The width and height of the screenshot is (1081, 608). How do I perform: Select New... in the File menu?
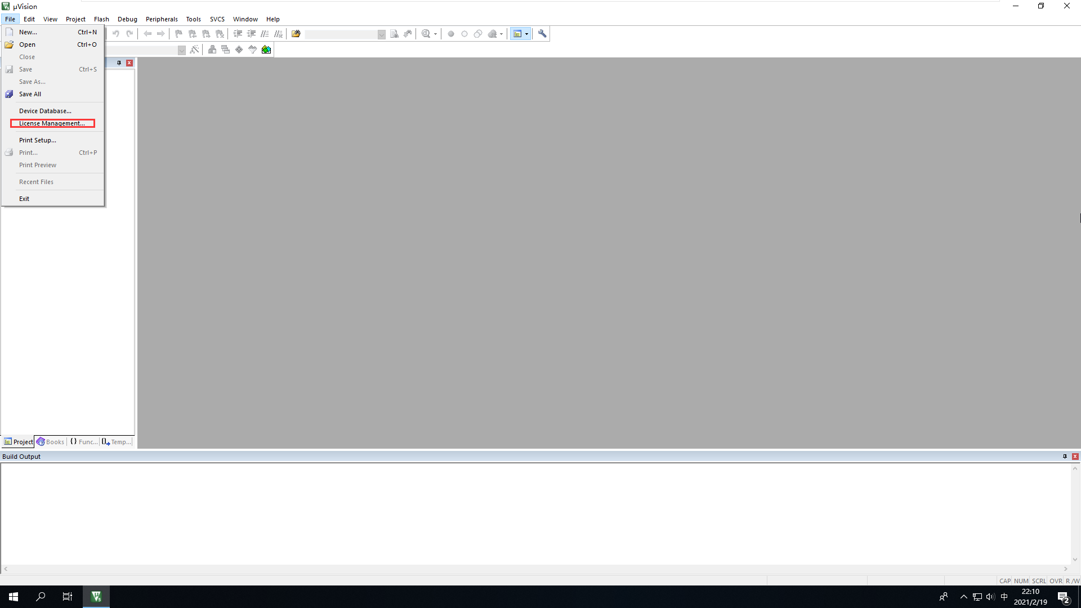pyautogui.click(x=53, y=32)
